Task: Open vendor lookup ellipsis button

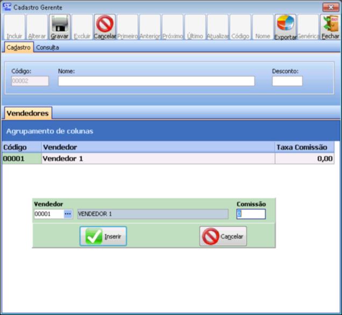Action: click(68, 214)
